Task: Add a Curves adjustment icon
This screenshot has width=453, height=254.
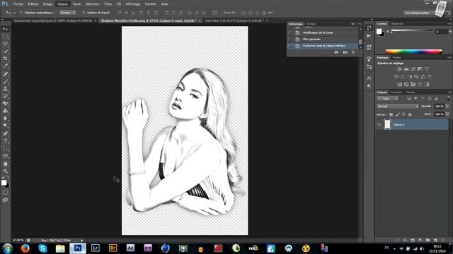Action: 413,69
